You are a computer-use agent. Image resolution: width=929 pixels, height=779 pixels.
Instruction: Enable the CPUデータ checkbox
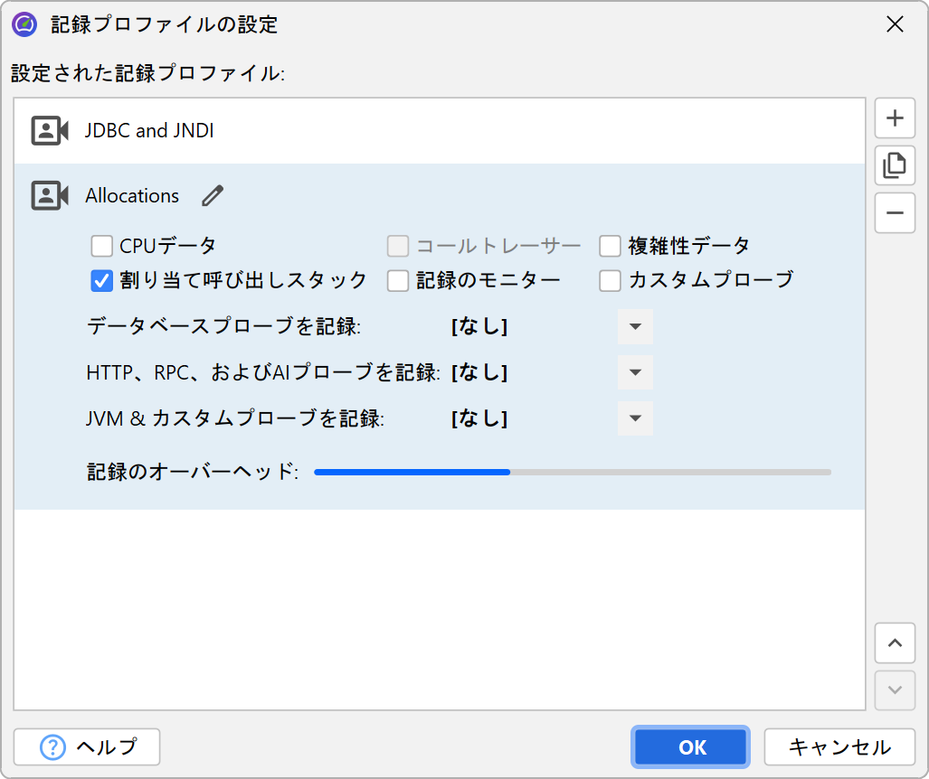(101, 246)
